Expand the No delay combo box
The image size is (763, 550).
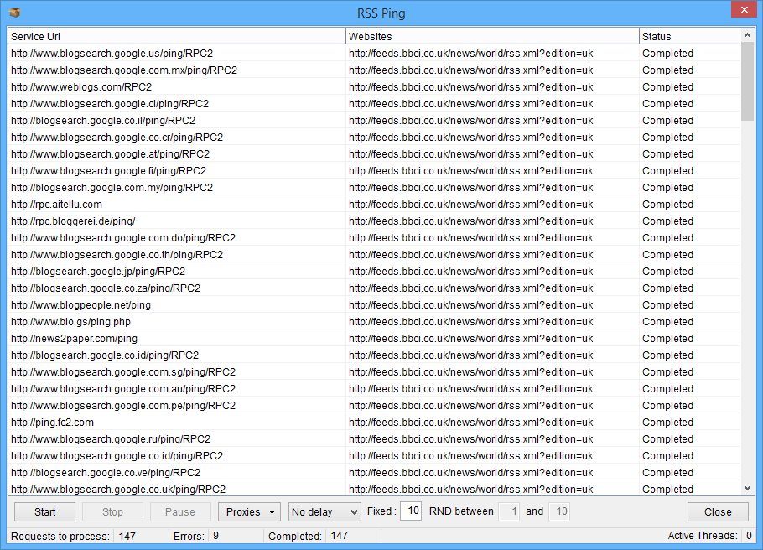(324, 511)
